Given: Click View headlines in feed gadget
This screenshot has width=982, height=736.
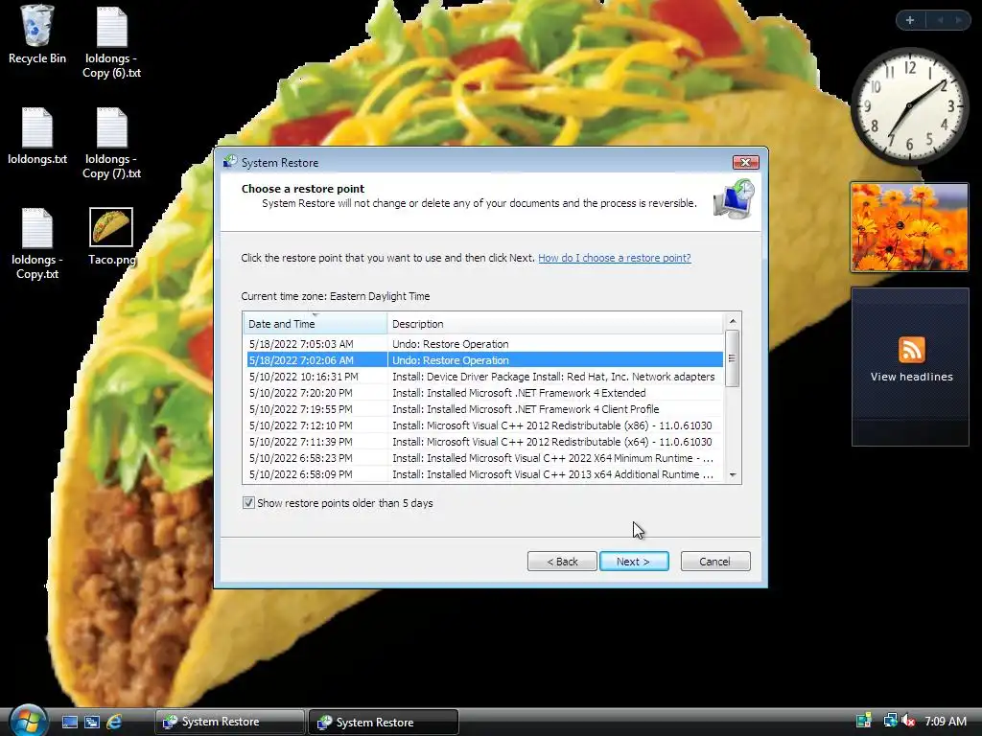Looking at the screenshot, I should tap(911, 377).
